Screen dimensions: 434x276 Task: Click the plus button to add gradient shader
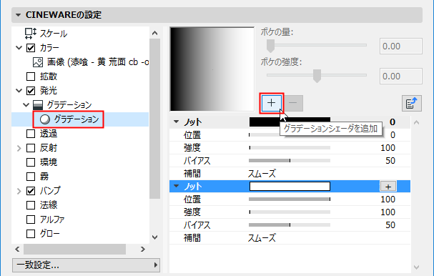click(x=272, y=103)
